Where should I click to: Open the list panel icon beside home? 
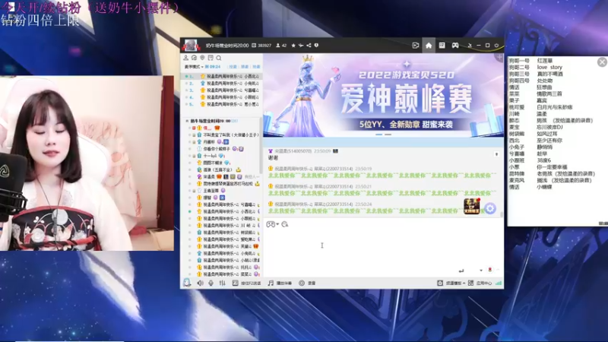tap(442, 46)
